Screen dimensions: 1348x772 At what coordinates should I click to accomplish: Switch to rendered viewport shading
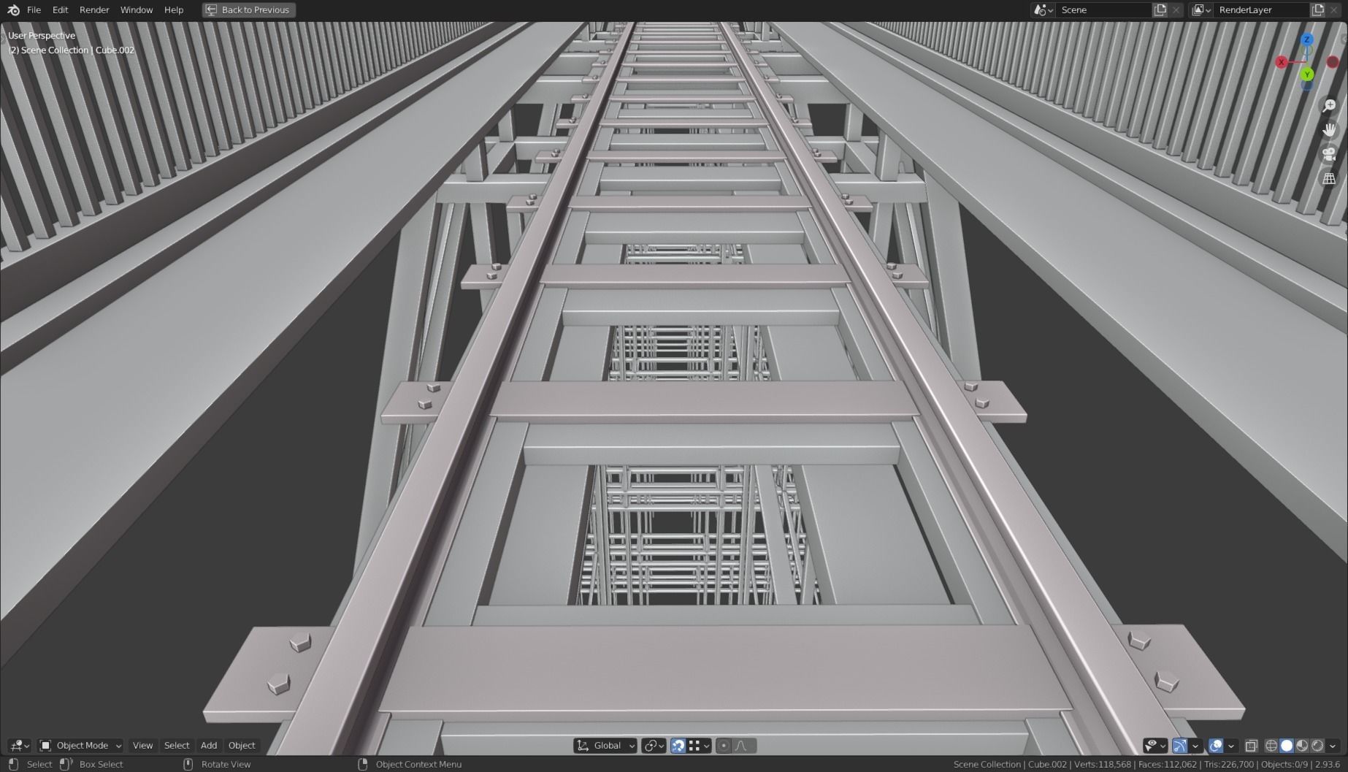click(x=1317, y=746)
